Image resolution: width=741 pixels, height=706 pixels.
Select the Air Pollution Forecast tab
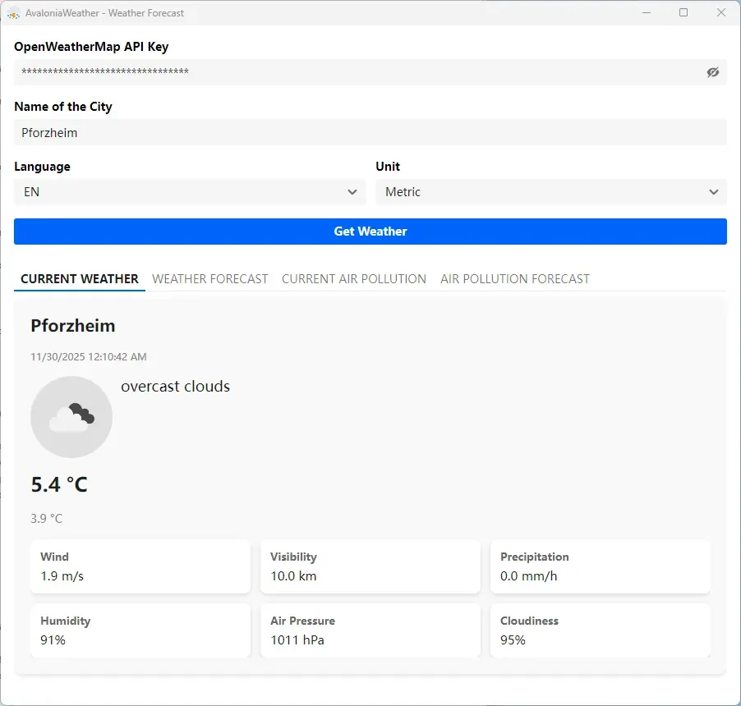[515, 279]
